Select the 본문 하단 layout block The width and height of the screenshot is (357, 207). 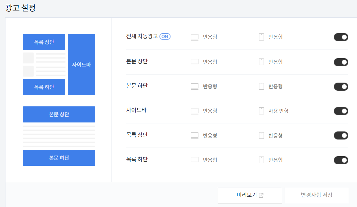pyautogui.click(x=59, y=158)
